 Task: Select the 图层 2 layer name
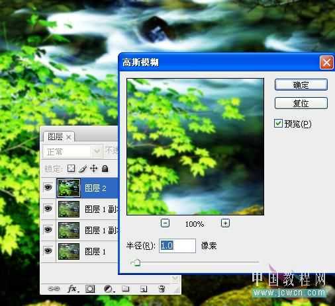(x=95, y=188)
